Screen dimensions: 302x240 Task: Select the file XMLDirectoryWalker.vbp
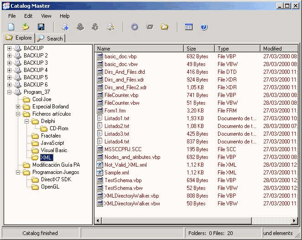point(131,195)
